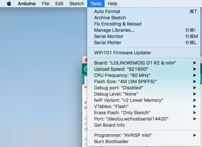Select Burn Bootloader
Screen dimensions: 202x147
111,141
